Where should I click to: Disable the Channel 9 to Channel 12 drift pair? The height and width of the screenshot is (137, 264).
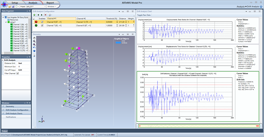pos(42,22)
